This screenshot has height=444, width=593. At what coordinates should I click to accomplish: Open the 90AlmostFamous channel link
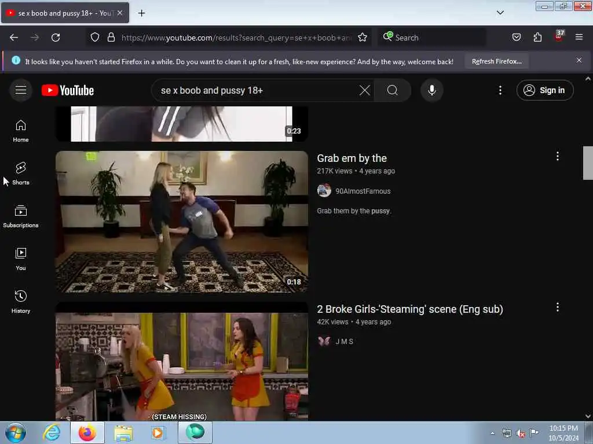pos(363,191)
